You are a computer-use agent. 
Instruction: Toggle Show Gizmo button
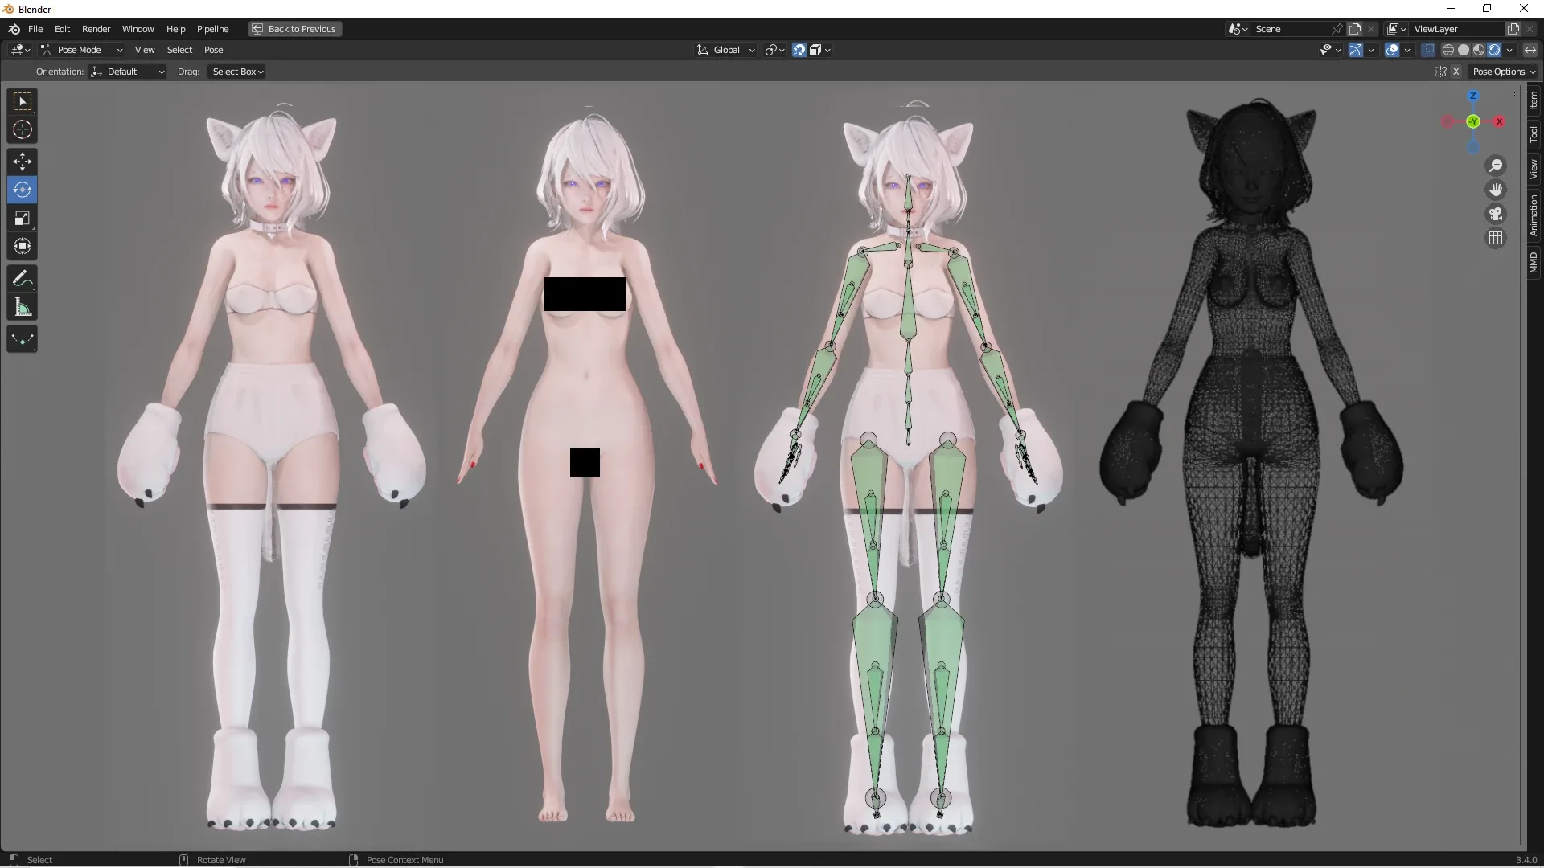click(x=1356, y=50)
